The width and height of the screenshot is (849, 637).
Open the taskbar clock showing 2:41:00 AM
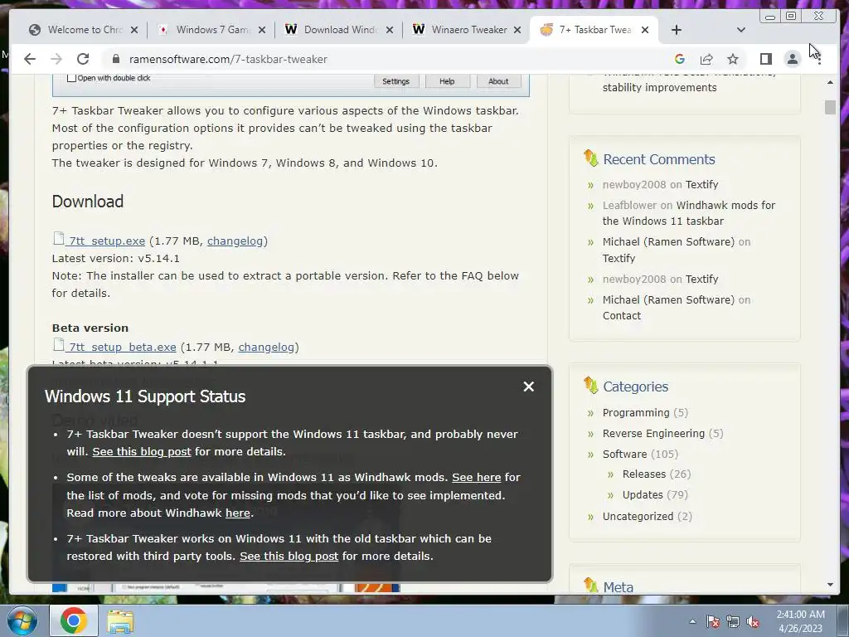pos(801,621)
